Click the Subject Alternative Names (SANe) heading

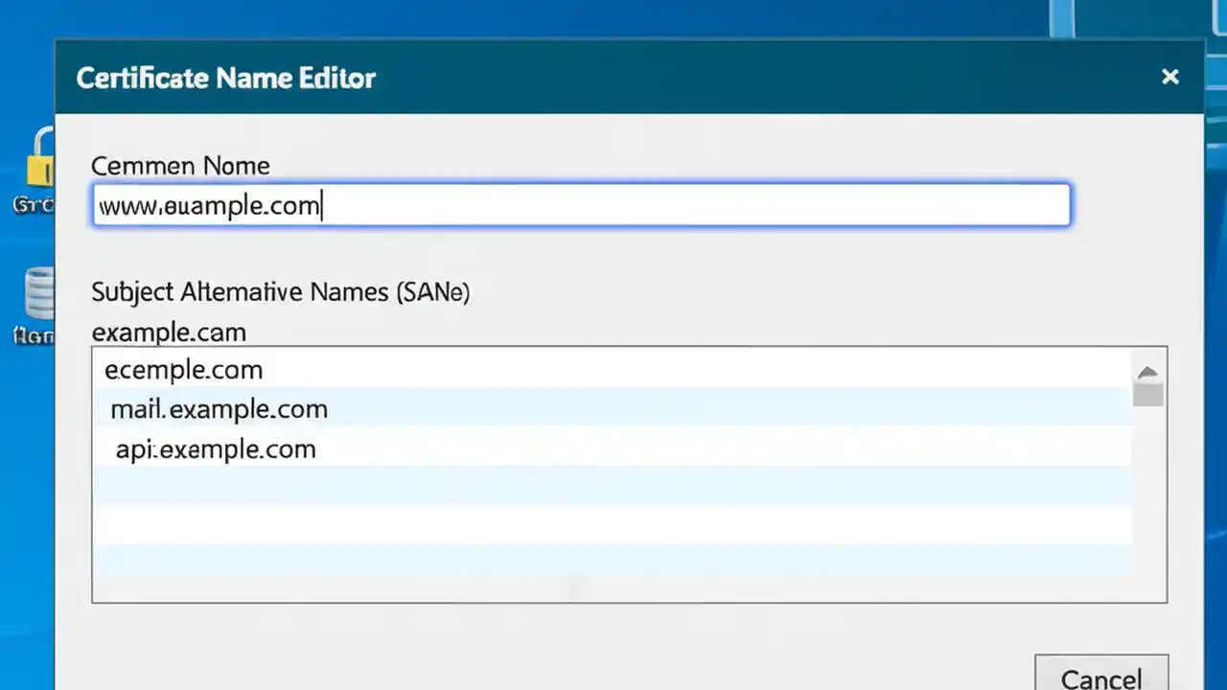pos(280,292)
